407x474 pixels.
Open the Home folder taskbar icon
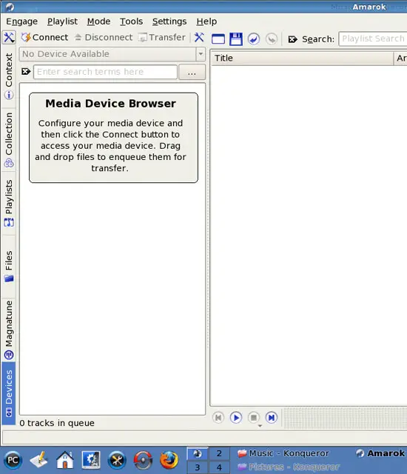point(65,460)
